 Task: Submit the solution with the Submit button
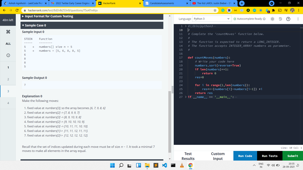click(x=292, y=156)
